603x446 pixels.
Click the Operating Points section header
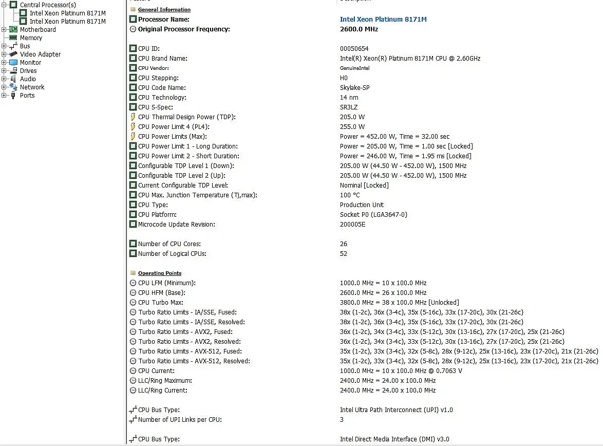160,273
